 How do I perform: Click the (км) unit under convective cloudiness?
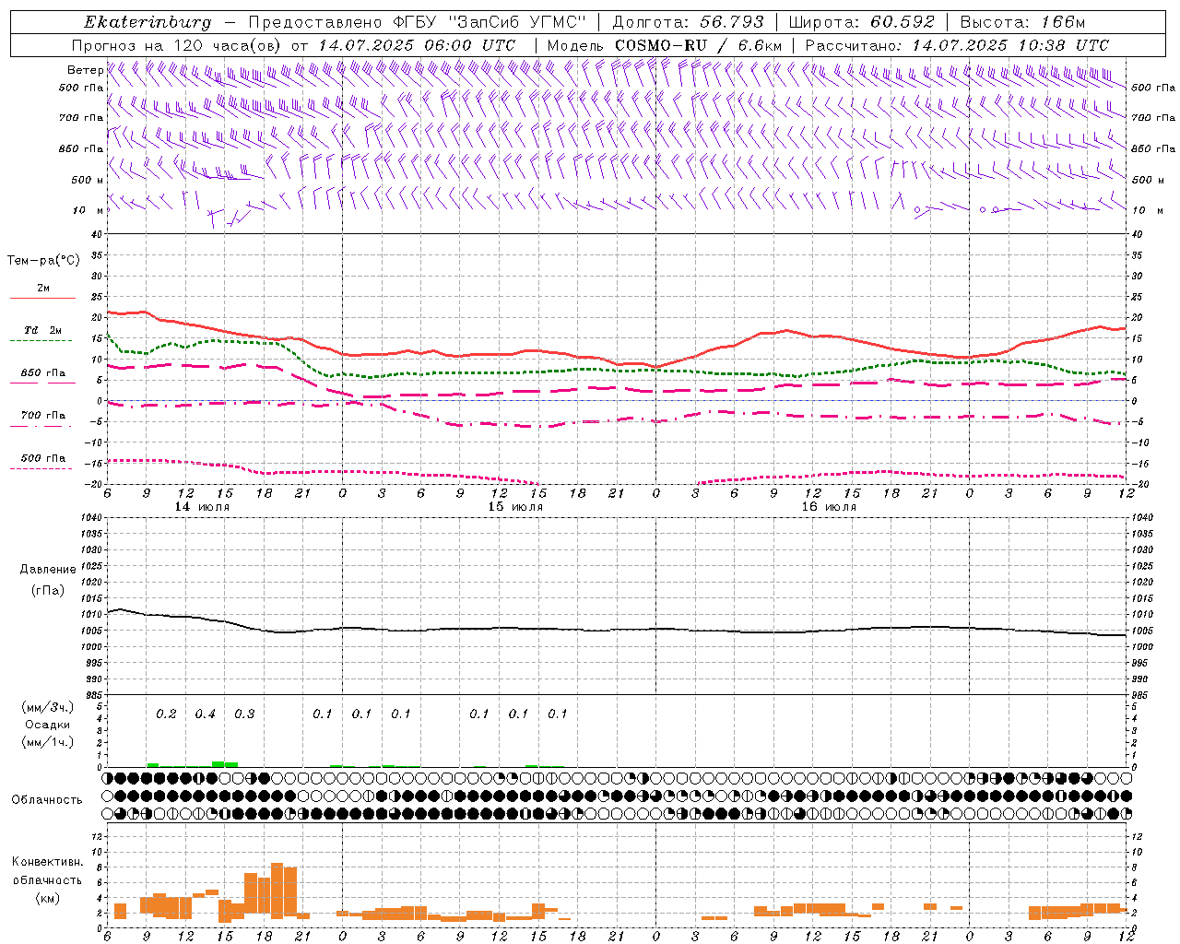coord(47,898)
